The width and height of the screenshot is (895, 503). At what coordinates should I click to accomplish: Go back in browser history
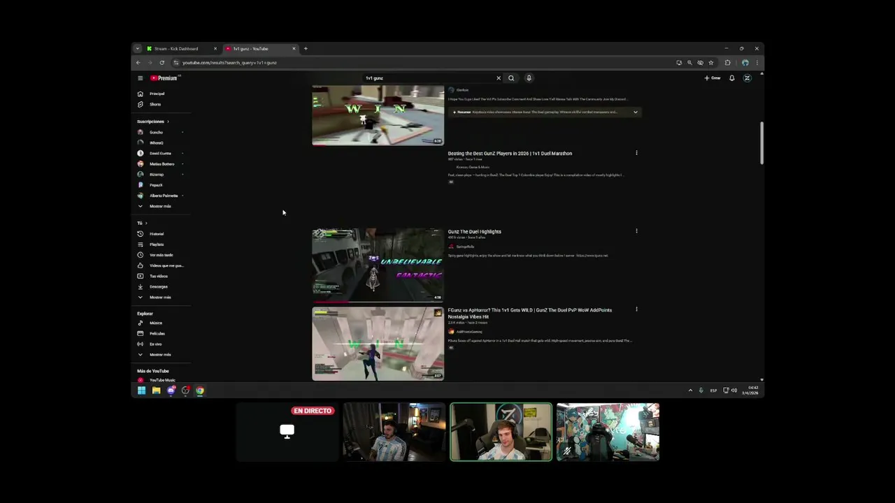pyautogui.click(x=138, y=63)
